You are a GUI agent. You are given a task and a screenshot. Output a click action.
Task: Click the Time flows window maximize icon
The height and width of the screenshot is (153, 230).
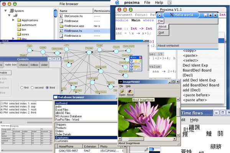[223, 113]
